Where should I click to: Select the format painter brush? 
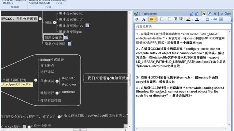pyautogui.click(x=136, y=19)
